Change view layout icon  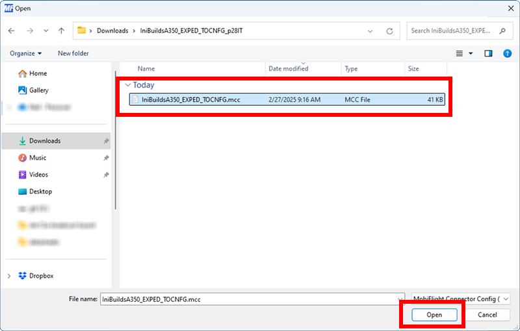pos(460,53)
